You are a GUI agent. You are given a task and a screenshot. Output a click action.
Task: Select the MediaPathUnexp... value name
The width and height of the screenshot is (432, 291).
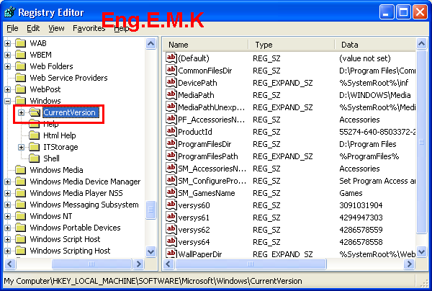tap(211, 107)
